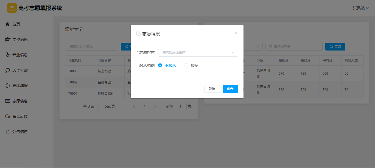
Task: Click the 请选择年份 date field
Action: [x=294, y=47]
